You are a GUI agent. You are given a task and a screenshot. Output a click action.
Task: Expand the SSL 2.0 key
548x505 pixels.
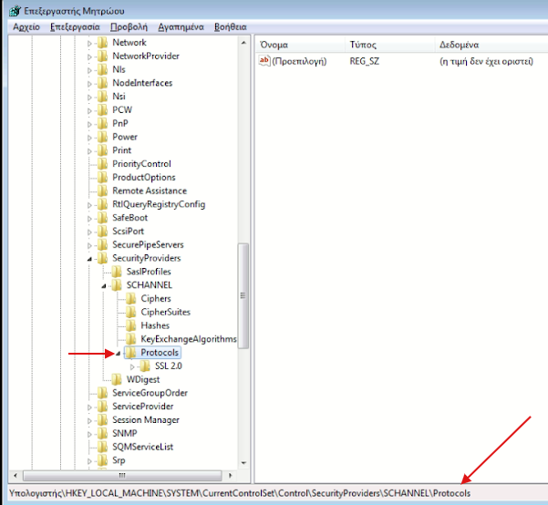pyautogui.click(x=133, y=366)
